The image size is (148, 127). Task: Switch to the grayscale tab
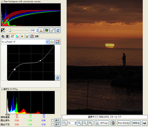pyautogui.click(x=8, y=36)
